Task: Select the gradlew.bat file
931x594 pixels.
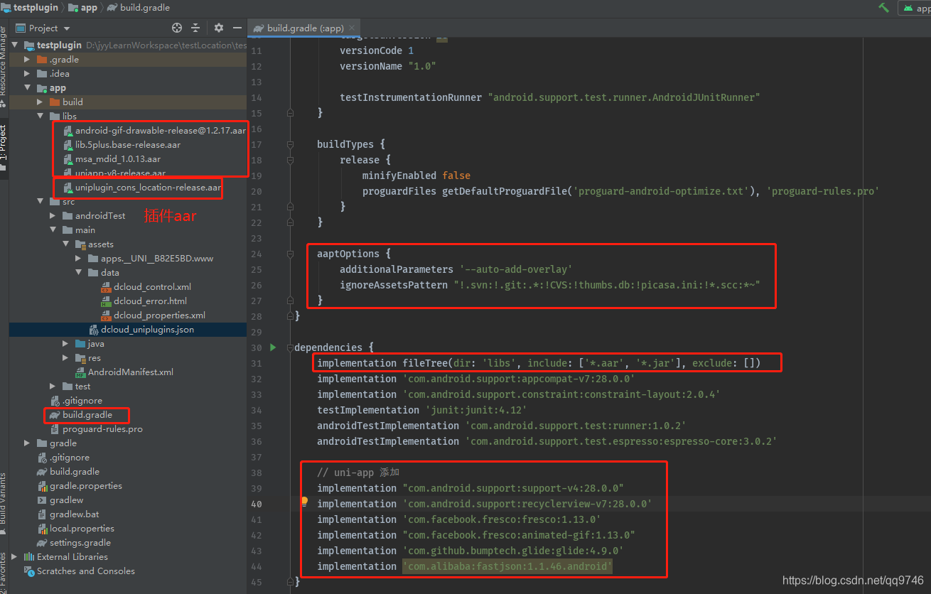Action: point(68,514)
